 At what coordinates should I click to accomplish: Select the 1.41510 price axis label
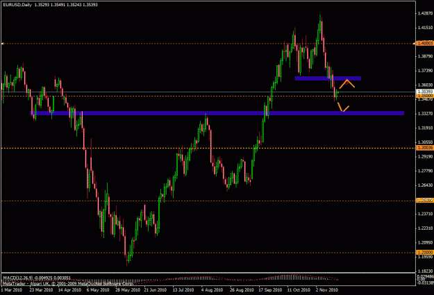(425, 28)
